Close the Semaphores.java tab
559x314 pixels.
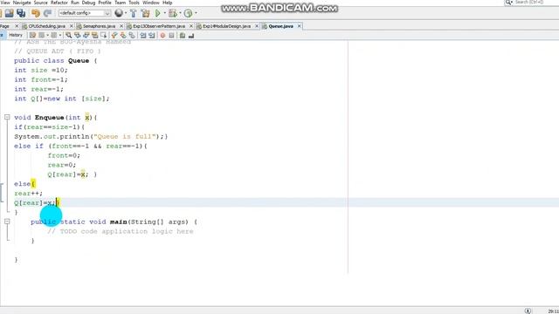click(x=121, y=26)
